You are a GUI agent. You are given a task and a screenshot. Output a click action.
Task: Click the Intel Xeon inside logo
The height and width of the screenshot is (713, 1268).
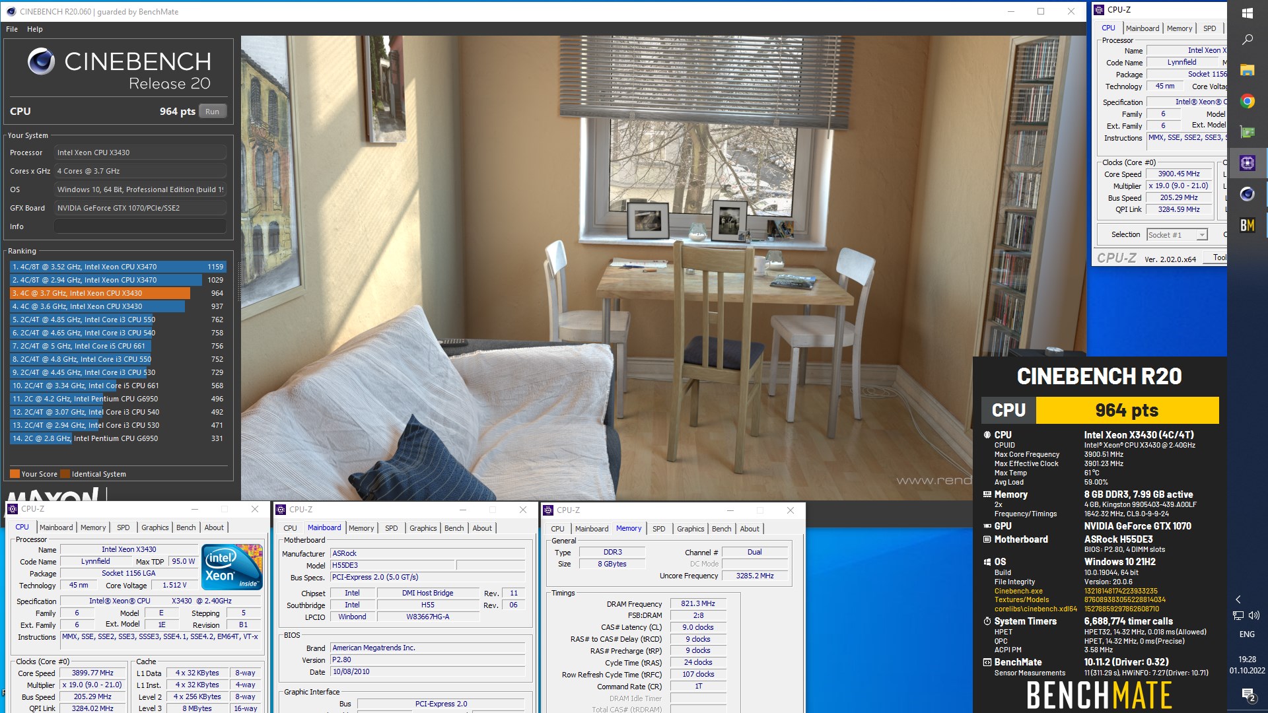232,567
